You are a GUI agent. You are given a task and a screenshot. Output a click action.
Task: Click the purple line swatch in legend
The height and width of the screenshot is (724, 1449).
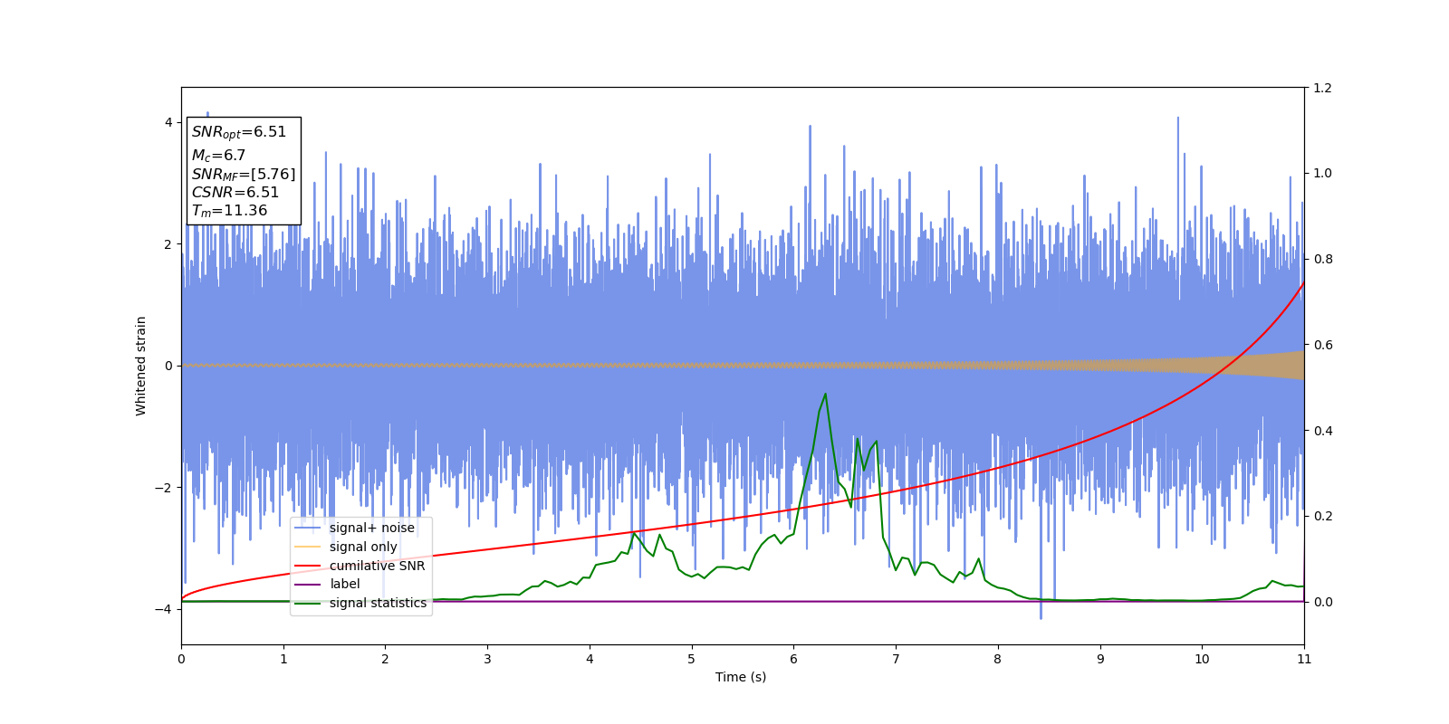(308, 584)
